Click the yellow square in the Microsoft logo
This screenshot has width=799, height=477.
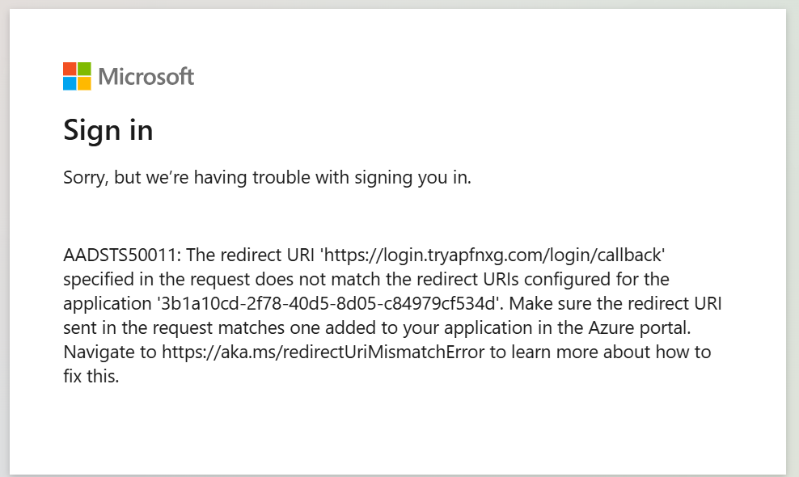(84, 83)
